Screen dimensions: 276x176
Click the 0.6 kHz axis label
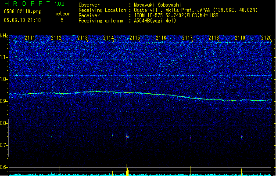(4, 167)
